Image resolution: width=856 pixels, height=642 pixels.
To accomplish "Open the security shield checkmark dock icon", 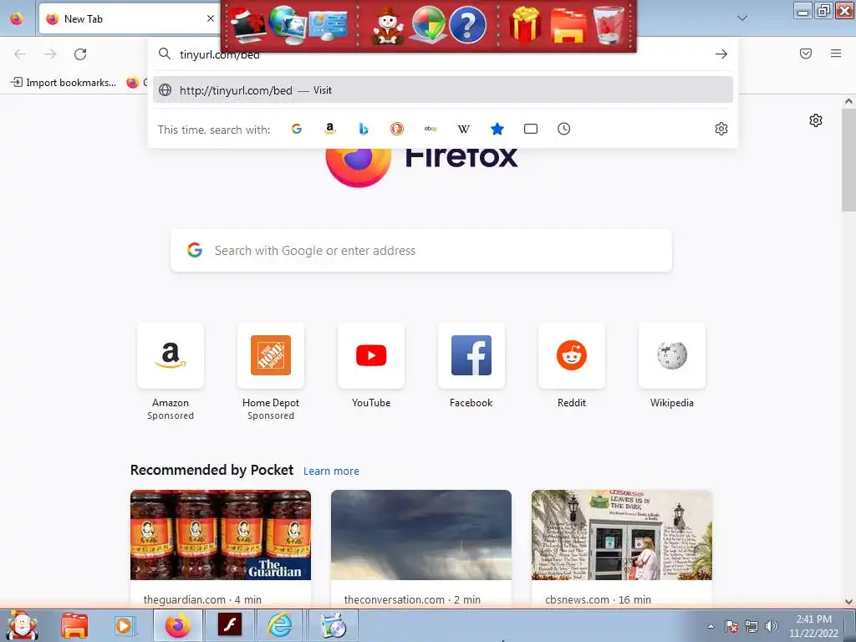I will click(427, 24).
